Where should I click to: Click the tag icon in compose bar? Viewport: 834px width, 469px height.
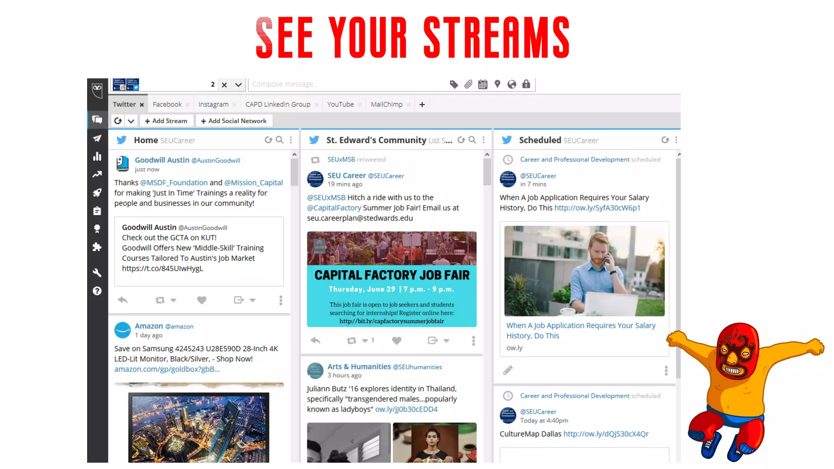(x=454, y=84)
